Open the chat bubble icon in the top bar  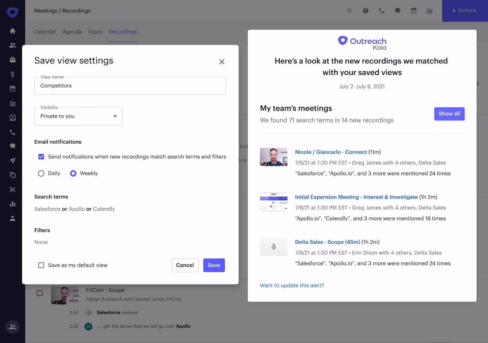[x=397, y=10]
